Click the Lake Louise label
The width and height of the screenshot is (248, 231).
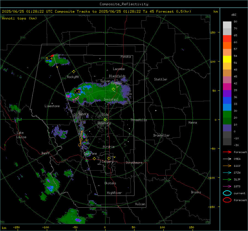(x=21, y=135)
